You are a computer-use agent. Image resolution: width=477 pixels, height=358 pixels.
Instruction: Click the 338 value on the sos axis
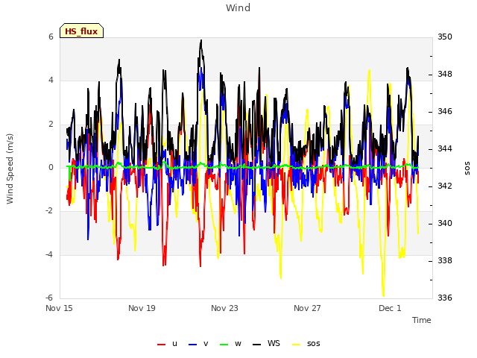445,260
